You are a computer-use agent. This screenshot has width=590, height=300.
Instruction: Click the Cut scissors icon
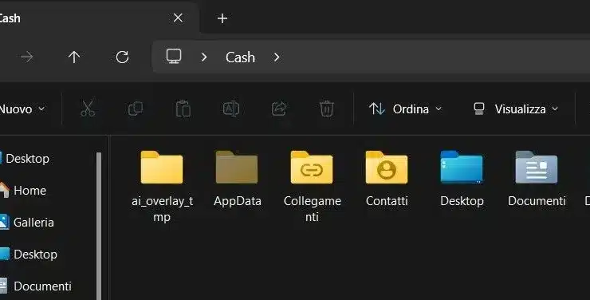[88, 109]
